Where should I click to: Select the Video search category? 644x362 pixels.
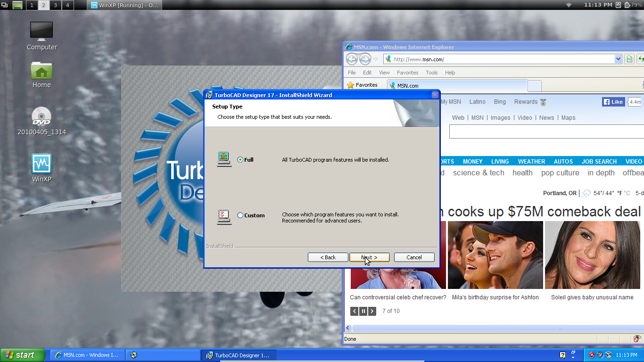point(525,118)
